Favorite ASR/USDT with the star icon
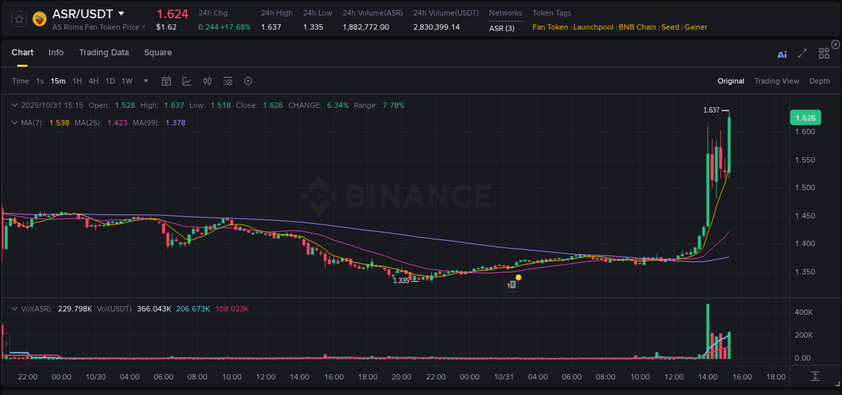The height and width of the screenshot is (395, 842). point(19,18)
